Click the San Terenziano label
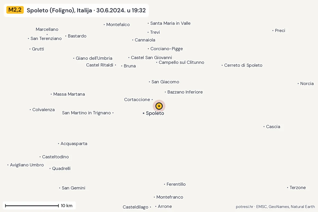Screen dimensions: 318x212 tap(46, 38)
